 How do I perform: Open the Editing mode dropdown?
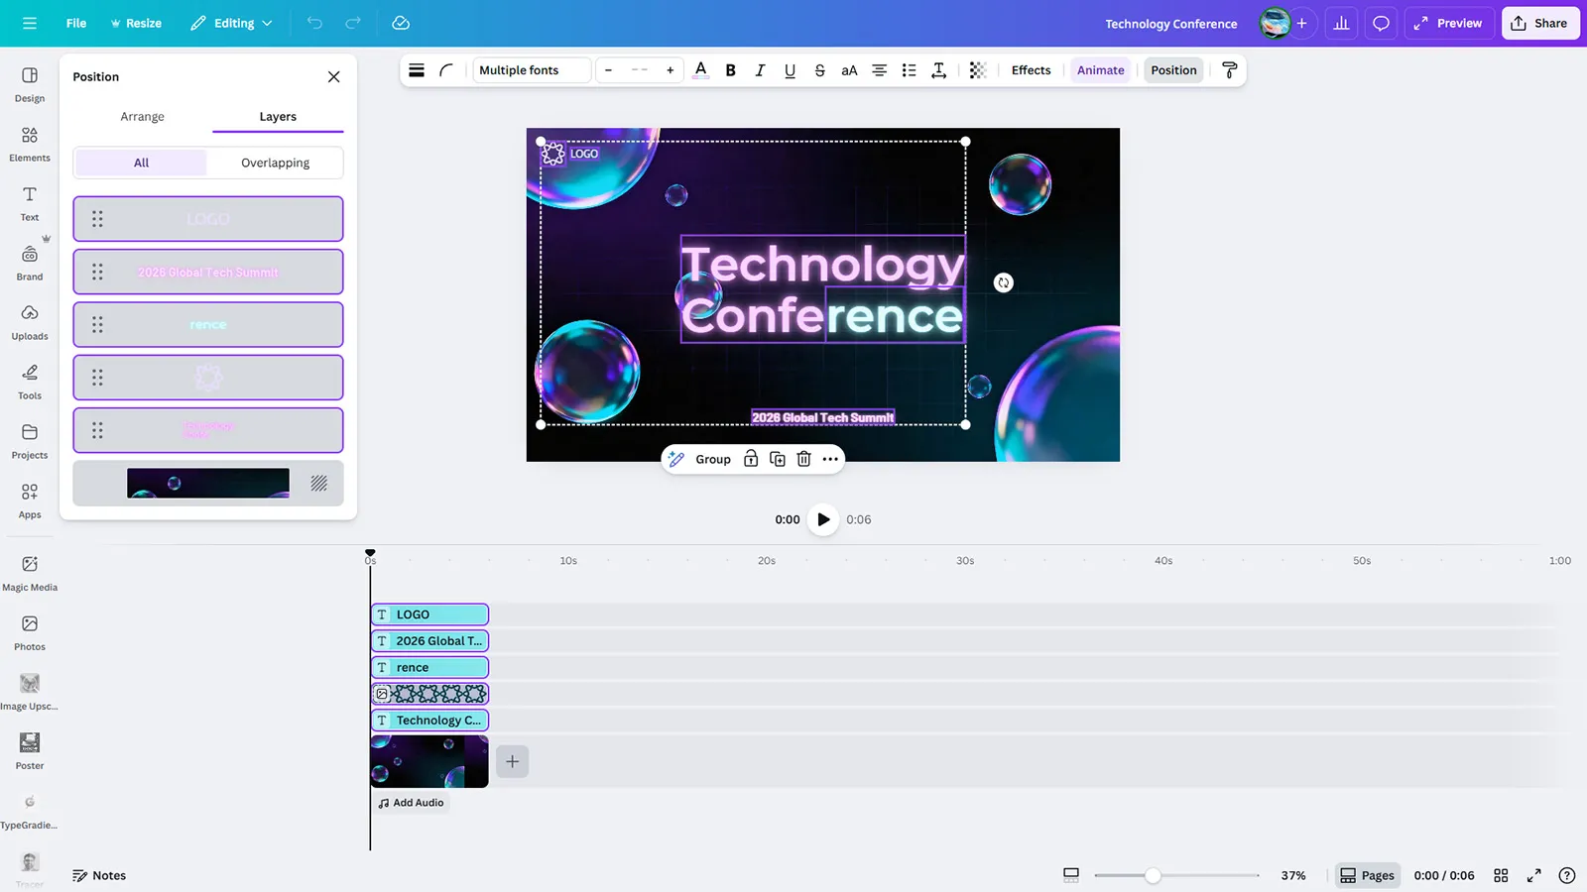231,23
